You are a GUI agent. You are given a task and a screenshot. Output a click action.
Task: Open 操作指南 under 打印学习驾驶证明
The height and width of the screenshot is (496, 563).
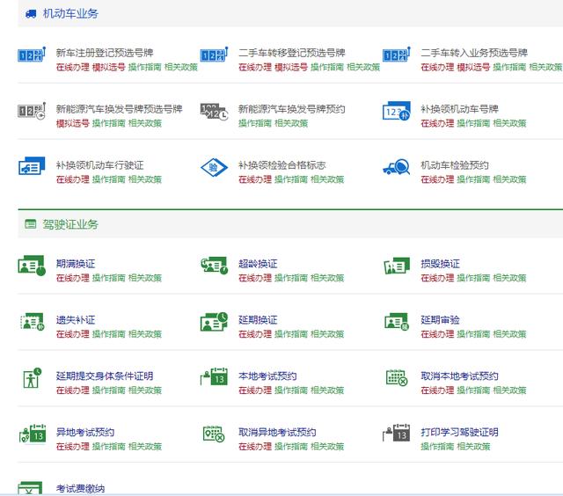coord(437,446)
